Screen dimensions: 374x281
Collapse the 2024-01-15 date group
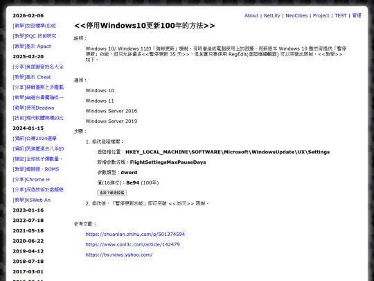[x=28, y=128]
